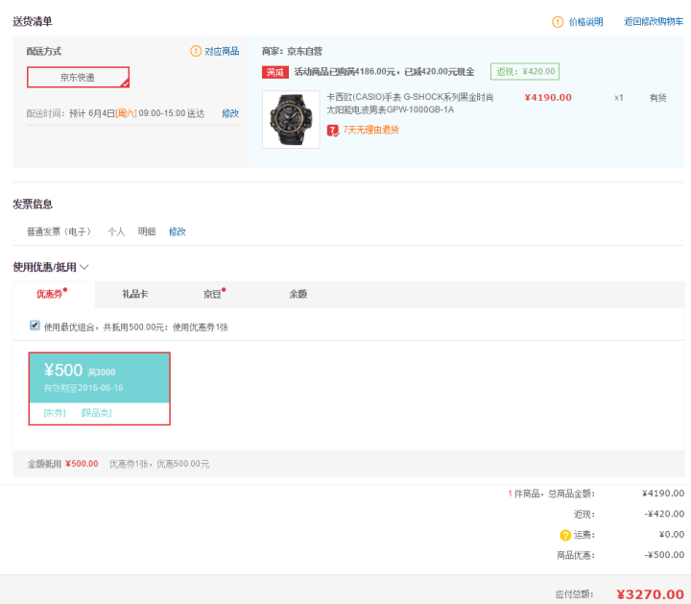
Task: Select 京东快递 delivery method
Action: click(x=78, y=77)
